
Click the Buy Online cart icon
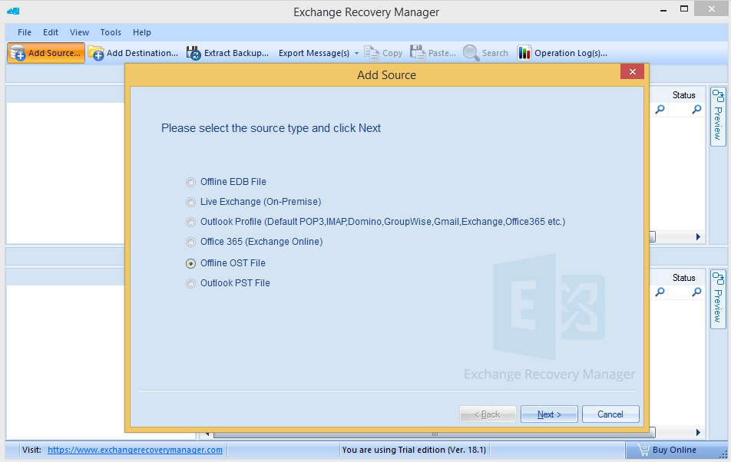[643, 450]
